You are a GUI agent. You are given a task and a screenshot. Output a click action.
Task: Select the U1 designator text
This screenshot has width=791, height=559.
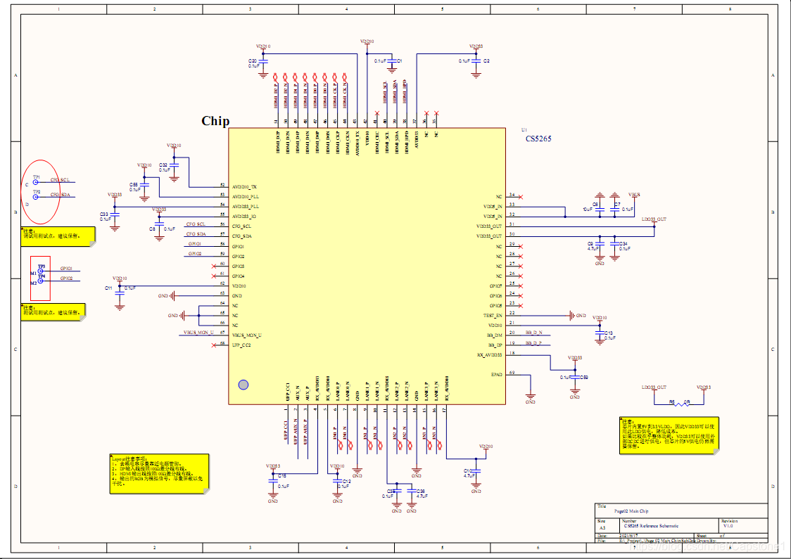tap(524, 130)
